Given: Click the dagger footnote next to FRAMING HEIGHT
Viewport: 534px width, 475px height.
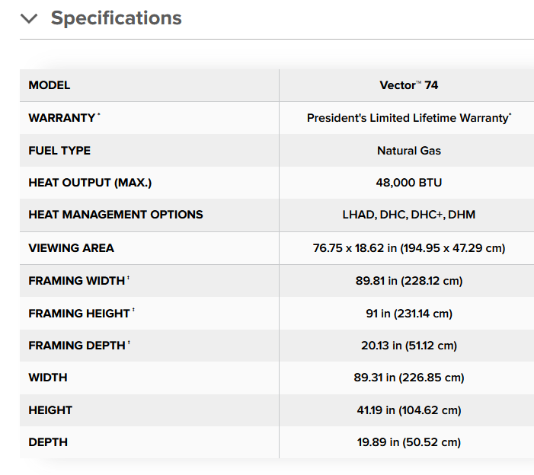Looking at the screenshot, I should pyautogui.click(x=133, y=311).
